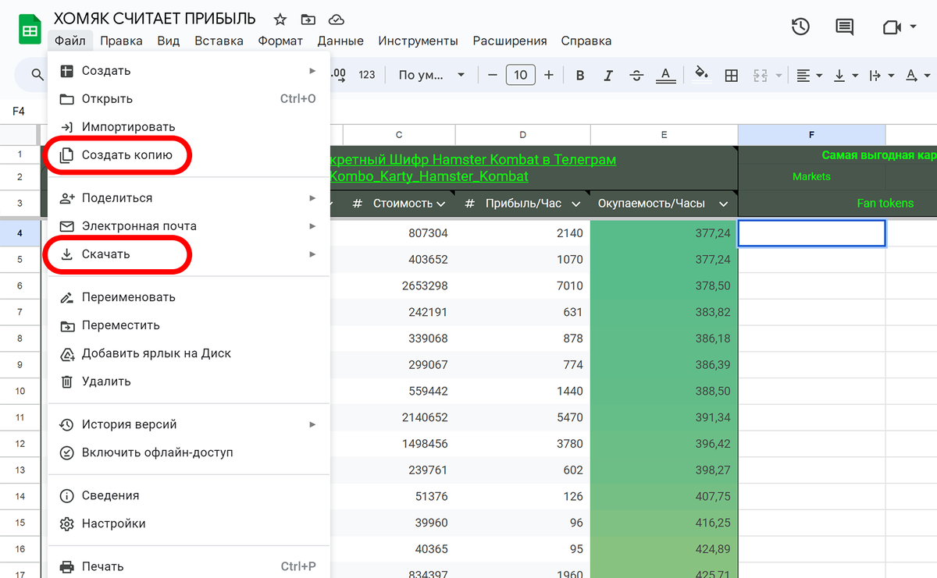Open the Окупаемость/Часы column filter arrow
This screenshot has height=578, width=937.
[x=723, y=204]
